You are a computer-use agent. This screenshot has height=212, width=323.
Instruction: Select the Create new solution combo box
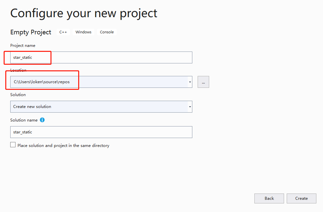99,107
